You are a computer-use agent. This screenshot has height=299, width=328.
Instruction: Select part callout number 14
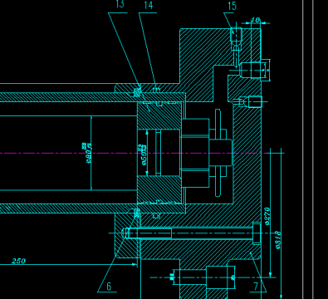pos(149,5)
